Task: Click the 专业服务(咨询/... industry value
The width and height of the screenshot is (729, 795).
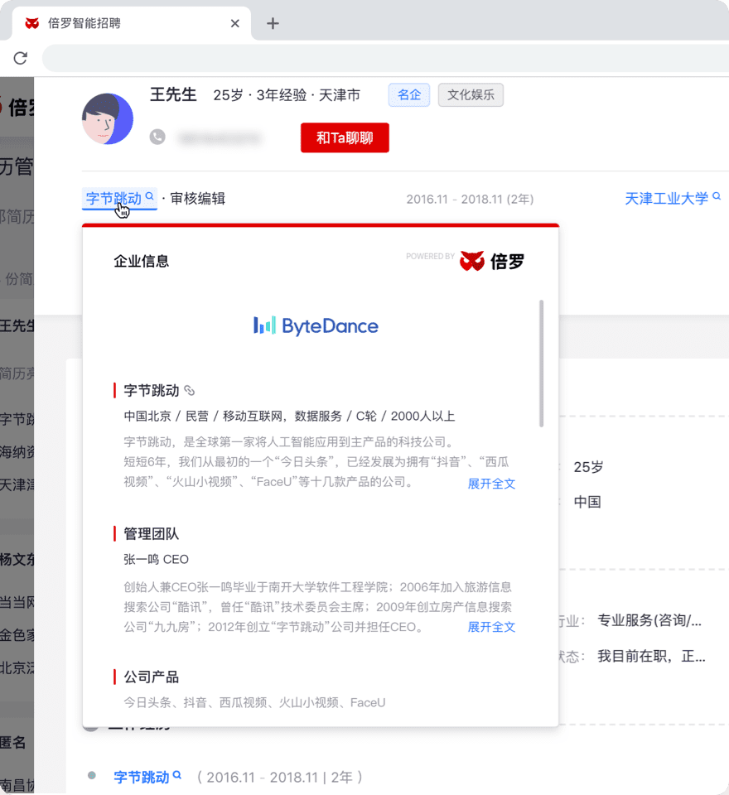Action: 649,620
